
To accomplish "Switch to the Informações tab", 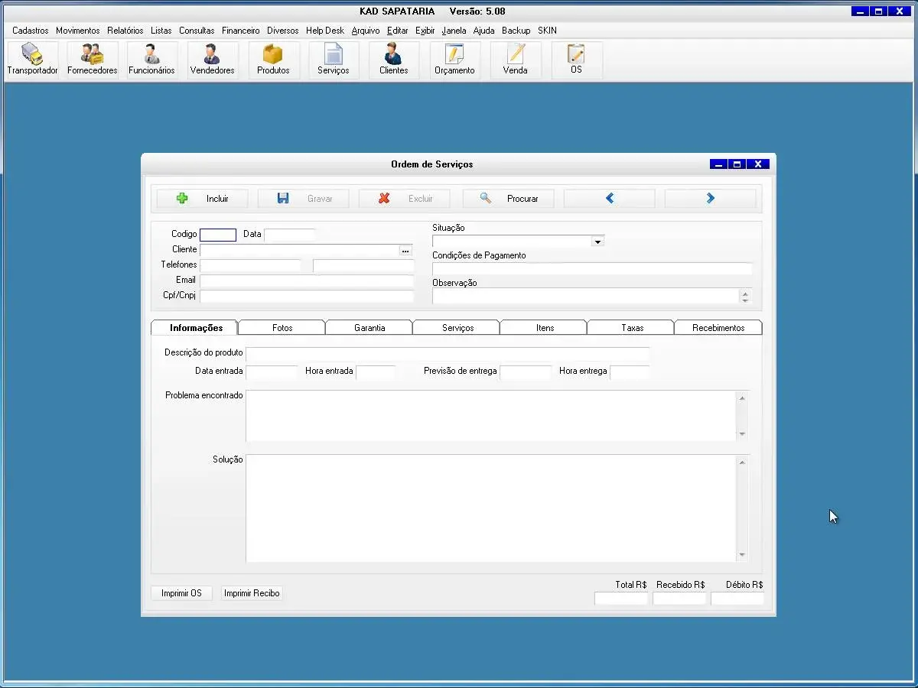I will tap(196, 328).
